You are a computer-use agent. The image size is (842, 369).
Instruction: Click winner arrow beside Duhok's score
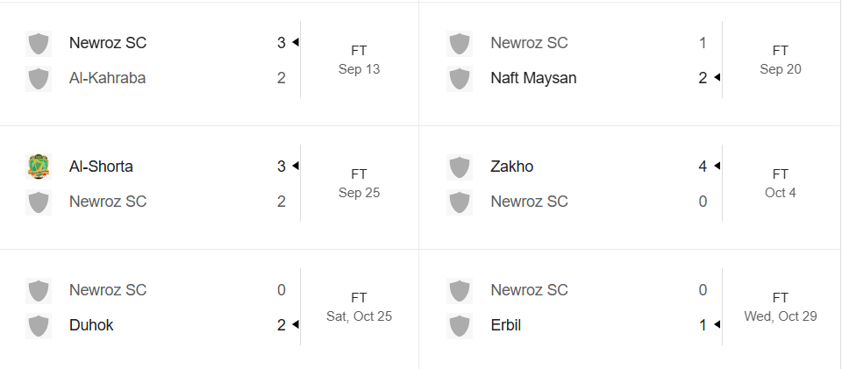pyautogui.click(x=296, y=325)
